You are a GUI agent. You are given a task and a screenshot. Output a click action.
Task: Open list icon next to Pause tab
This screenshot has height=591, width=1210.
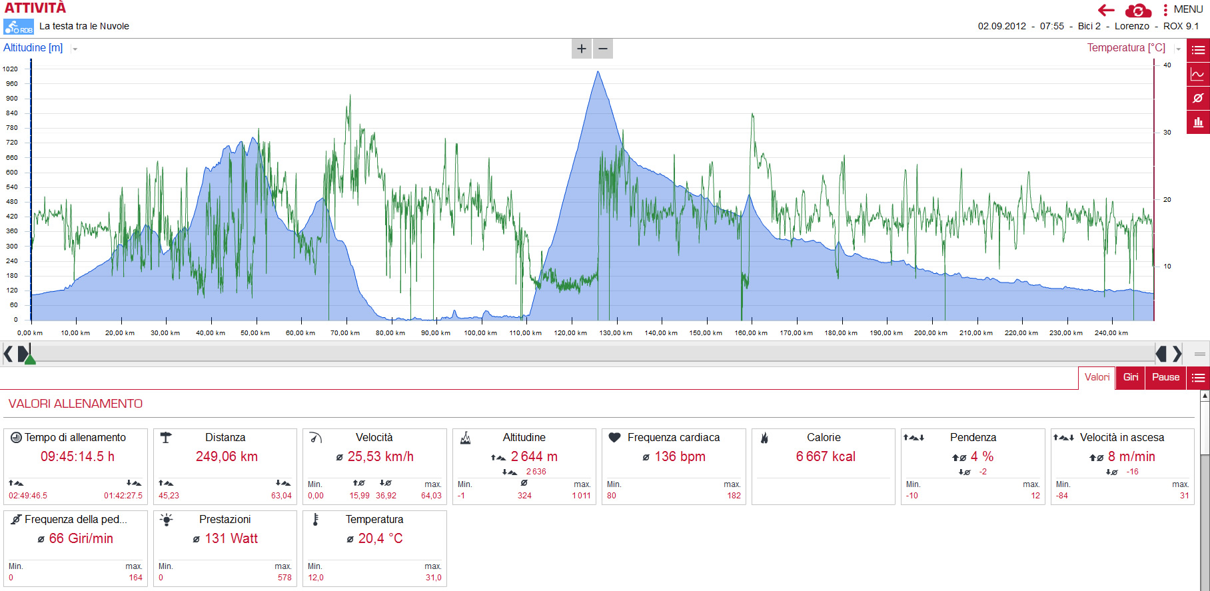tap(1198, 378)
